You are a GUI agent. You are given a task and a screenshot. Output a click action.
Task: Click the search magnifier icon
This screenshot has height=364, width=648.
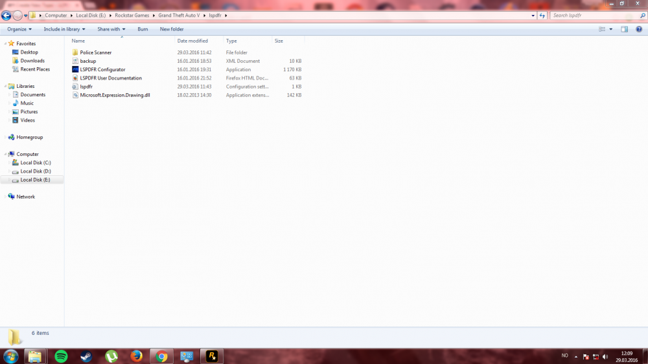643,16
